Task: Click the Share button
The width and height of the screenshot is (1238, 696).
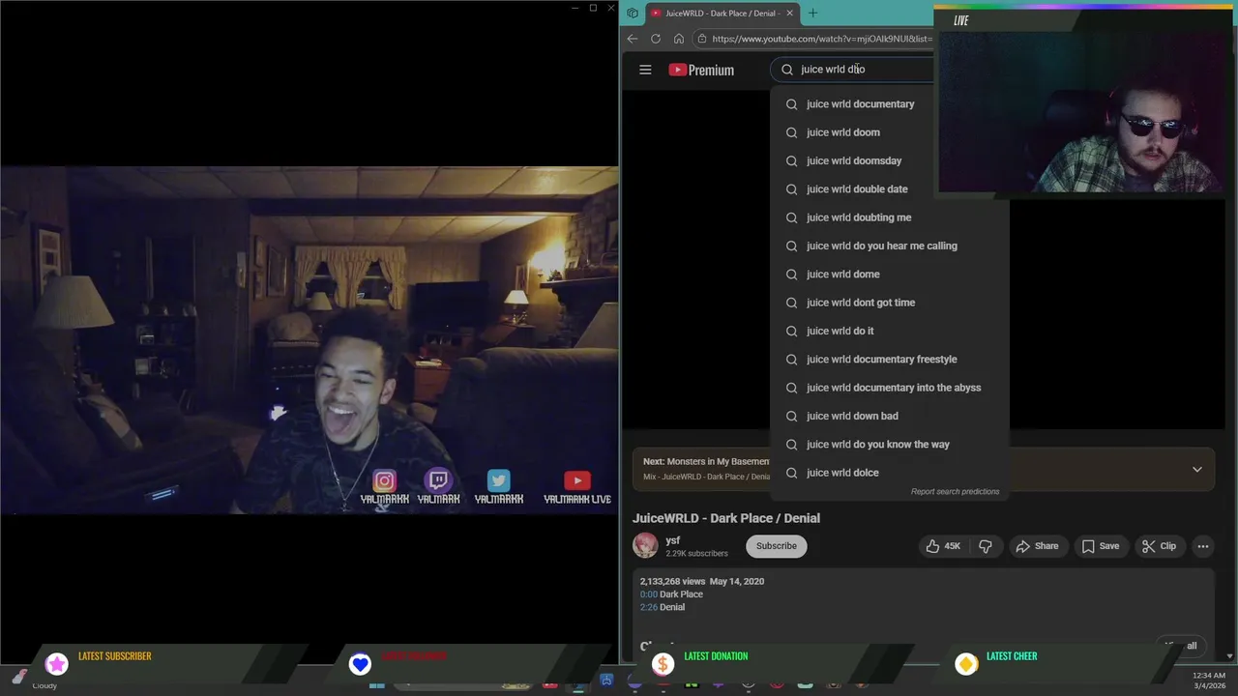Action: (x=1037, y=546)
